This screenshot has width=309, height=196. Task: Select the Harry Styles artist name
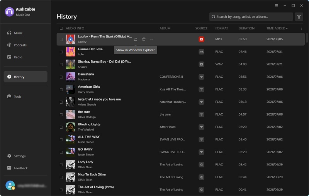[x=86, y=92]
